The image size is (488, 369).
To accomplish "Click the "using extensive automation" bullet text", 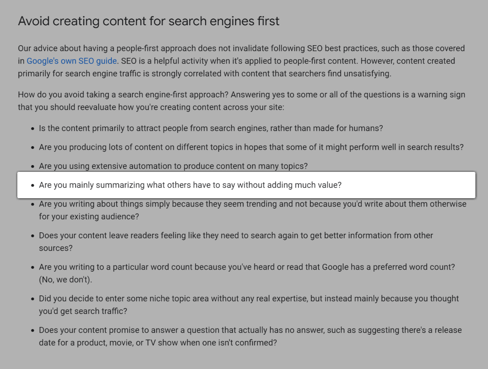I will point(173,166).
